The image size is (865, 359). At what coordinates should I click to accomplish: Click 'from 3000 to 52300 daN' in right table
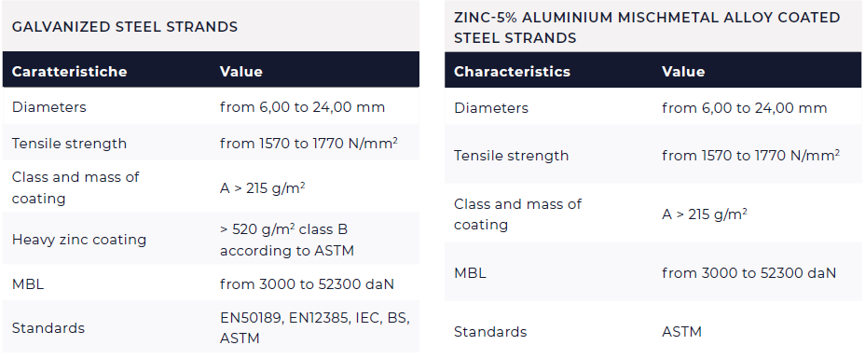click(749, 273)
